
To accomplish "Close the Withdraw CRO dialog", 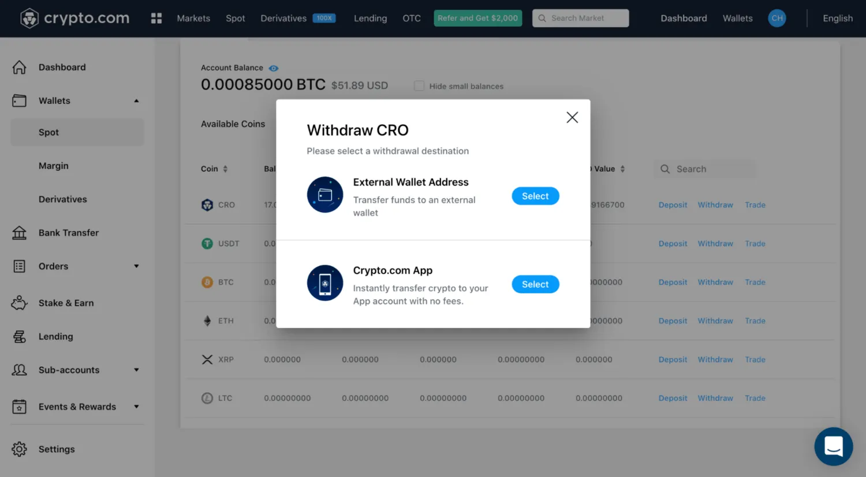I will [x=572, y=117].
